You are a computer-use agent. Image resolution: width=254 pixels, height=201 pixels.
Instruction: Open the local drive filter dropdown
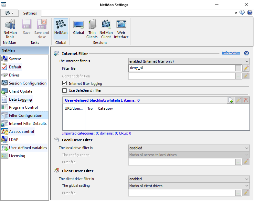189,148
